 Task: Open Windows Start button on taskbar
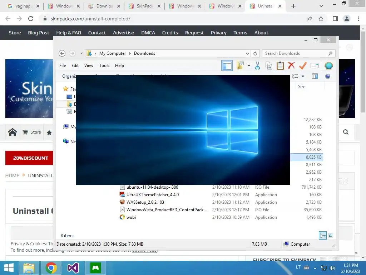(9, 268)
